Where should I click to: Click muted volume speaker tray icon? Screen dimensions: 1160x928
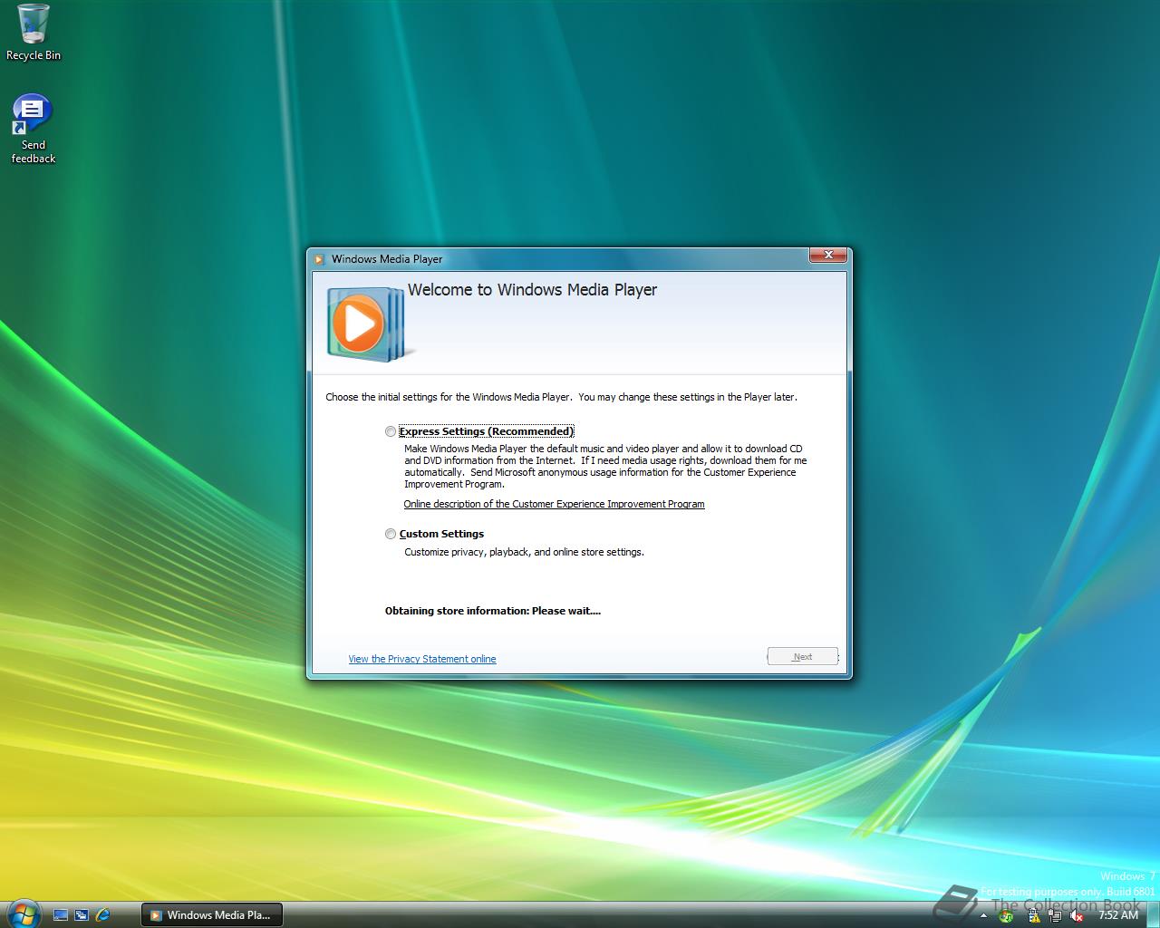click(x=1076, y=915)
